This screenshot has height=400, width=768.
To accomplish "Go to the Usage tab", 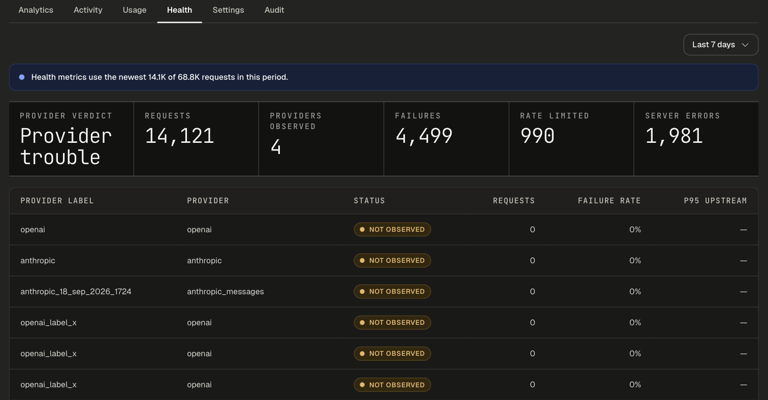I will click(x=135, y=10).
